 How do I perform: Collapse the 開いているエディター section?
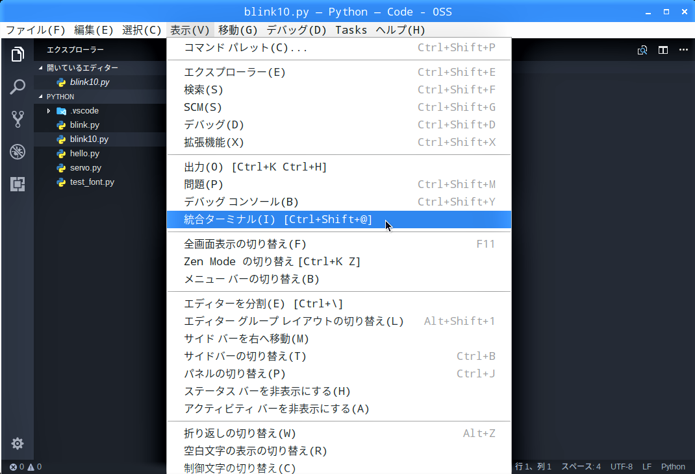(41, 67)
